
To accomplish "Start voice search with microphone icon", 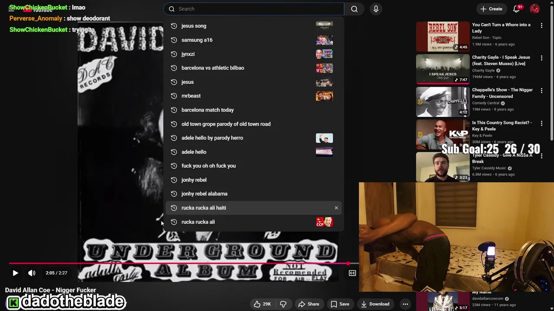I will point(376,9).
